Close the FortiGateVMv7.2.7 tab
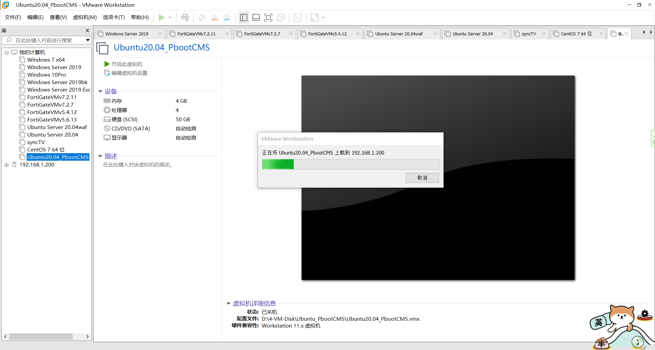The height and width of the screenshot is (350, 655). point(291,34)
